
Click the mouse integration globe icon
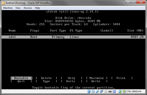pyautogui.click(x=120, y=91)
